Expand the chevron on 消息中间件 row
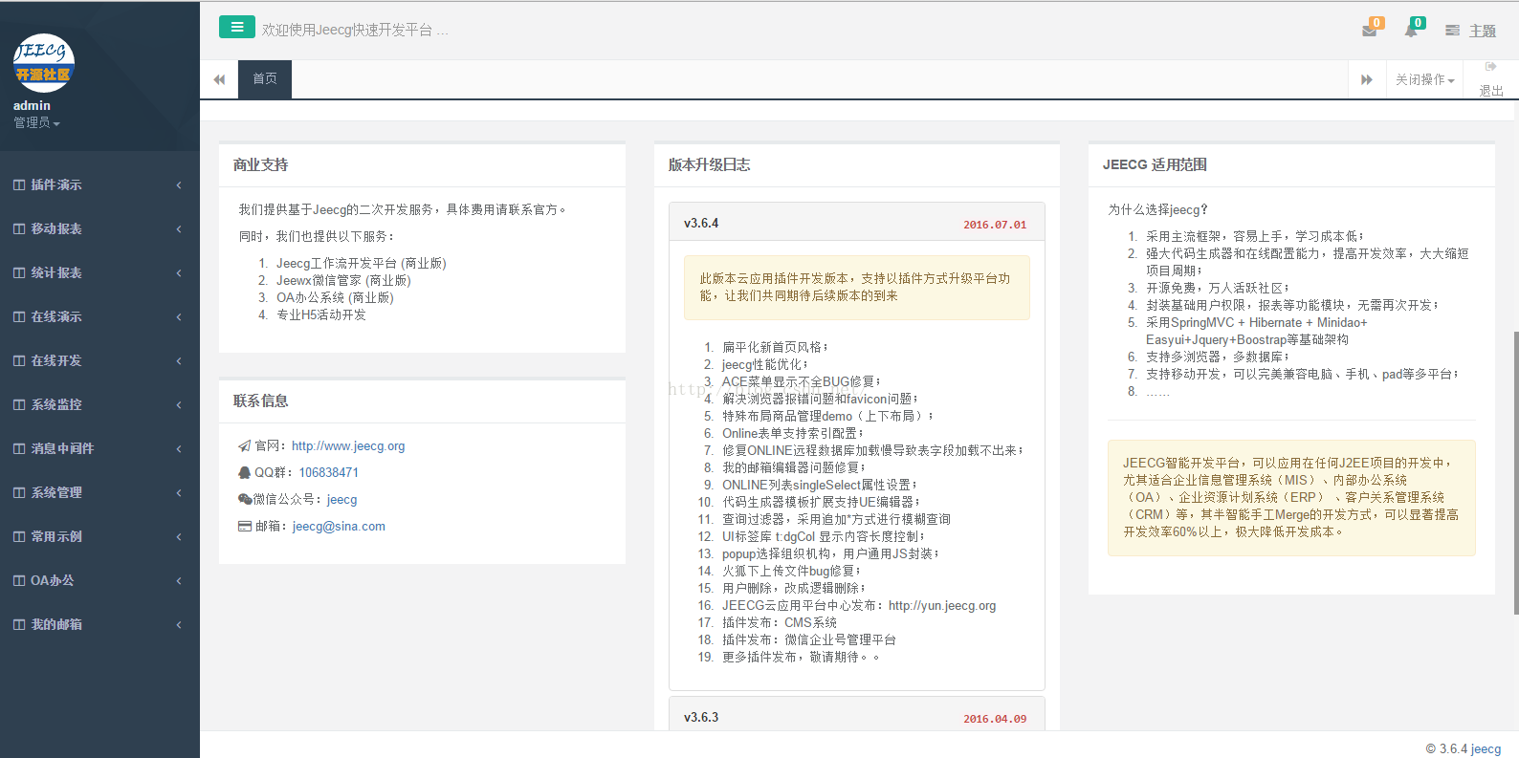 point(179,449)
